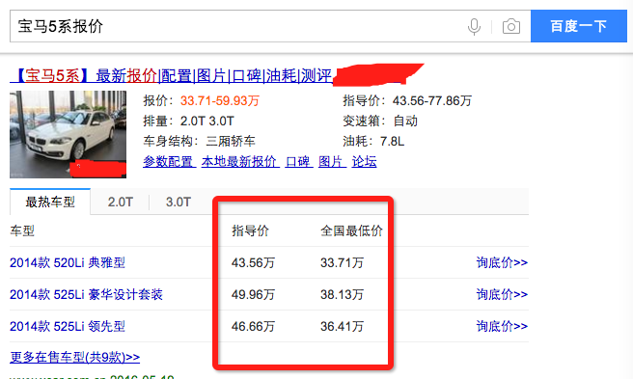The width and height of the screenshot is (633, 379).
Task: Click the 43.56万 guide price cell
Action: (x=253, y=262)
